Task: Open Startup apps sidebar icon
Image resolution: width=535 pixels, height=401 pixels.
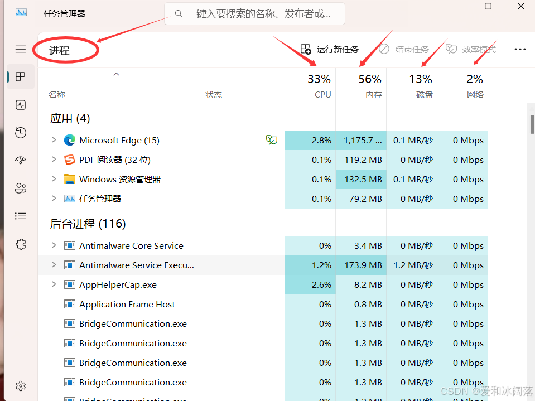Action: click(x=21, y=160)
